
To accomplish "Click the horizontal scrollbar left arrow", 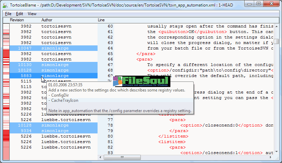I will coord(101,158).
